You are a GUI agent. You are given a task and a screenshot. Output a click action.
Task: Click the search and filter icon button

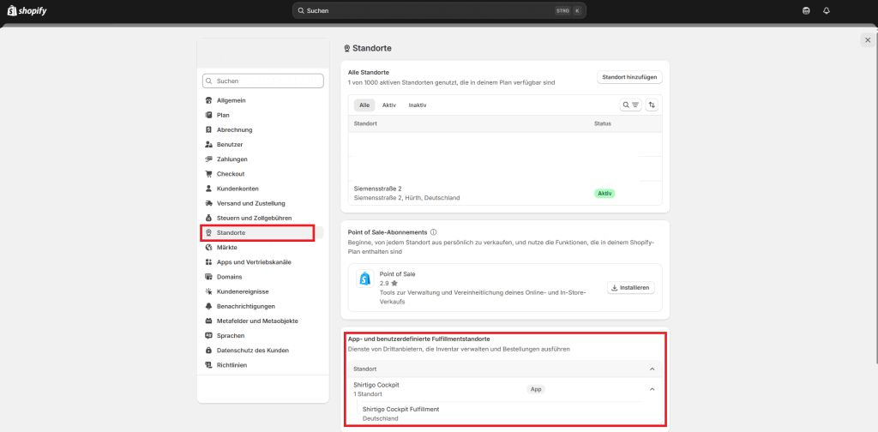pos(630,105)
